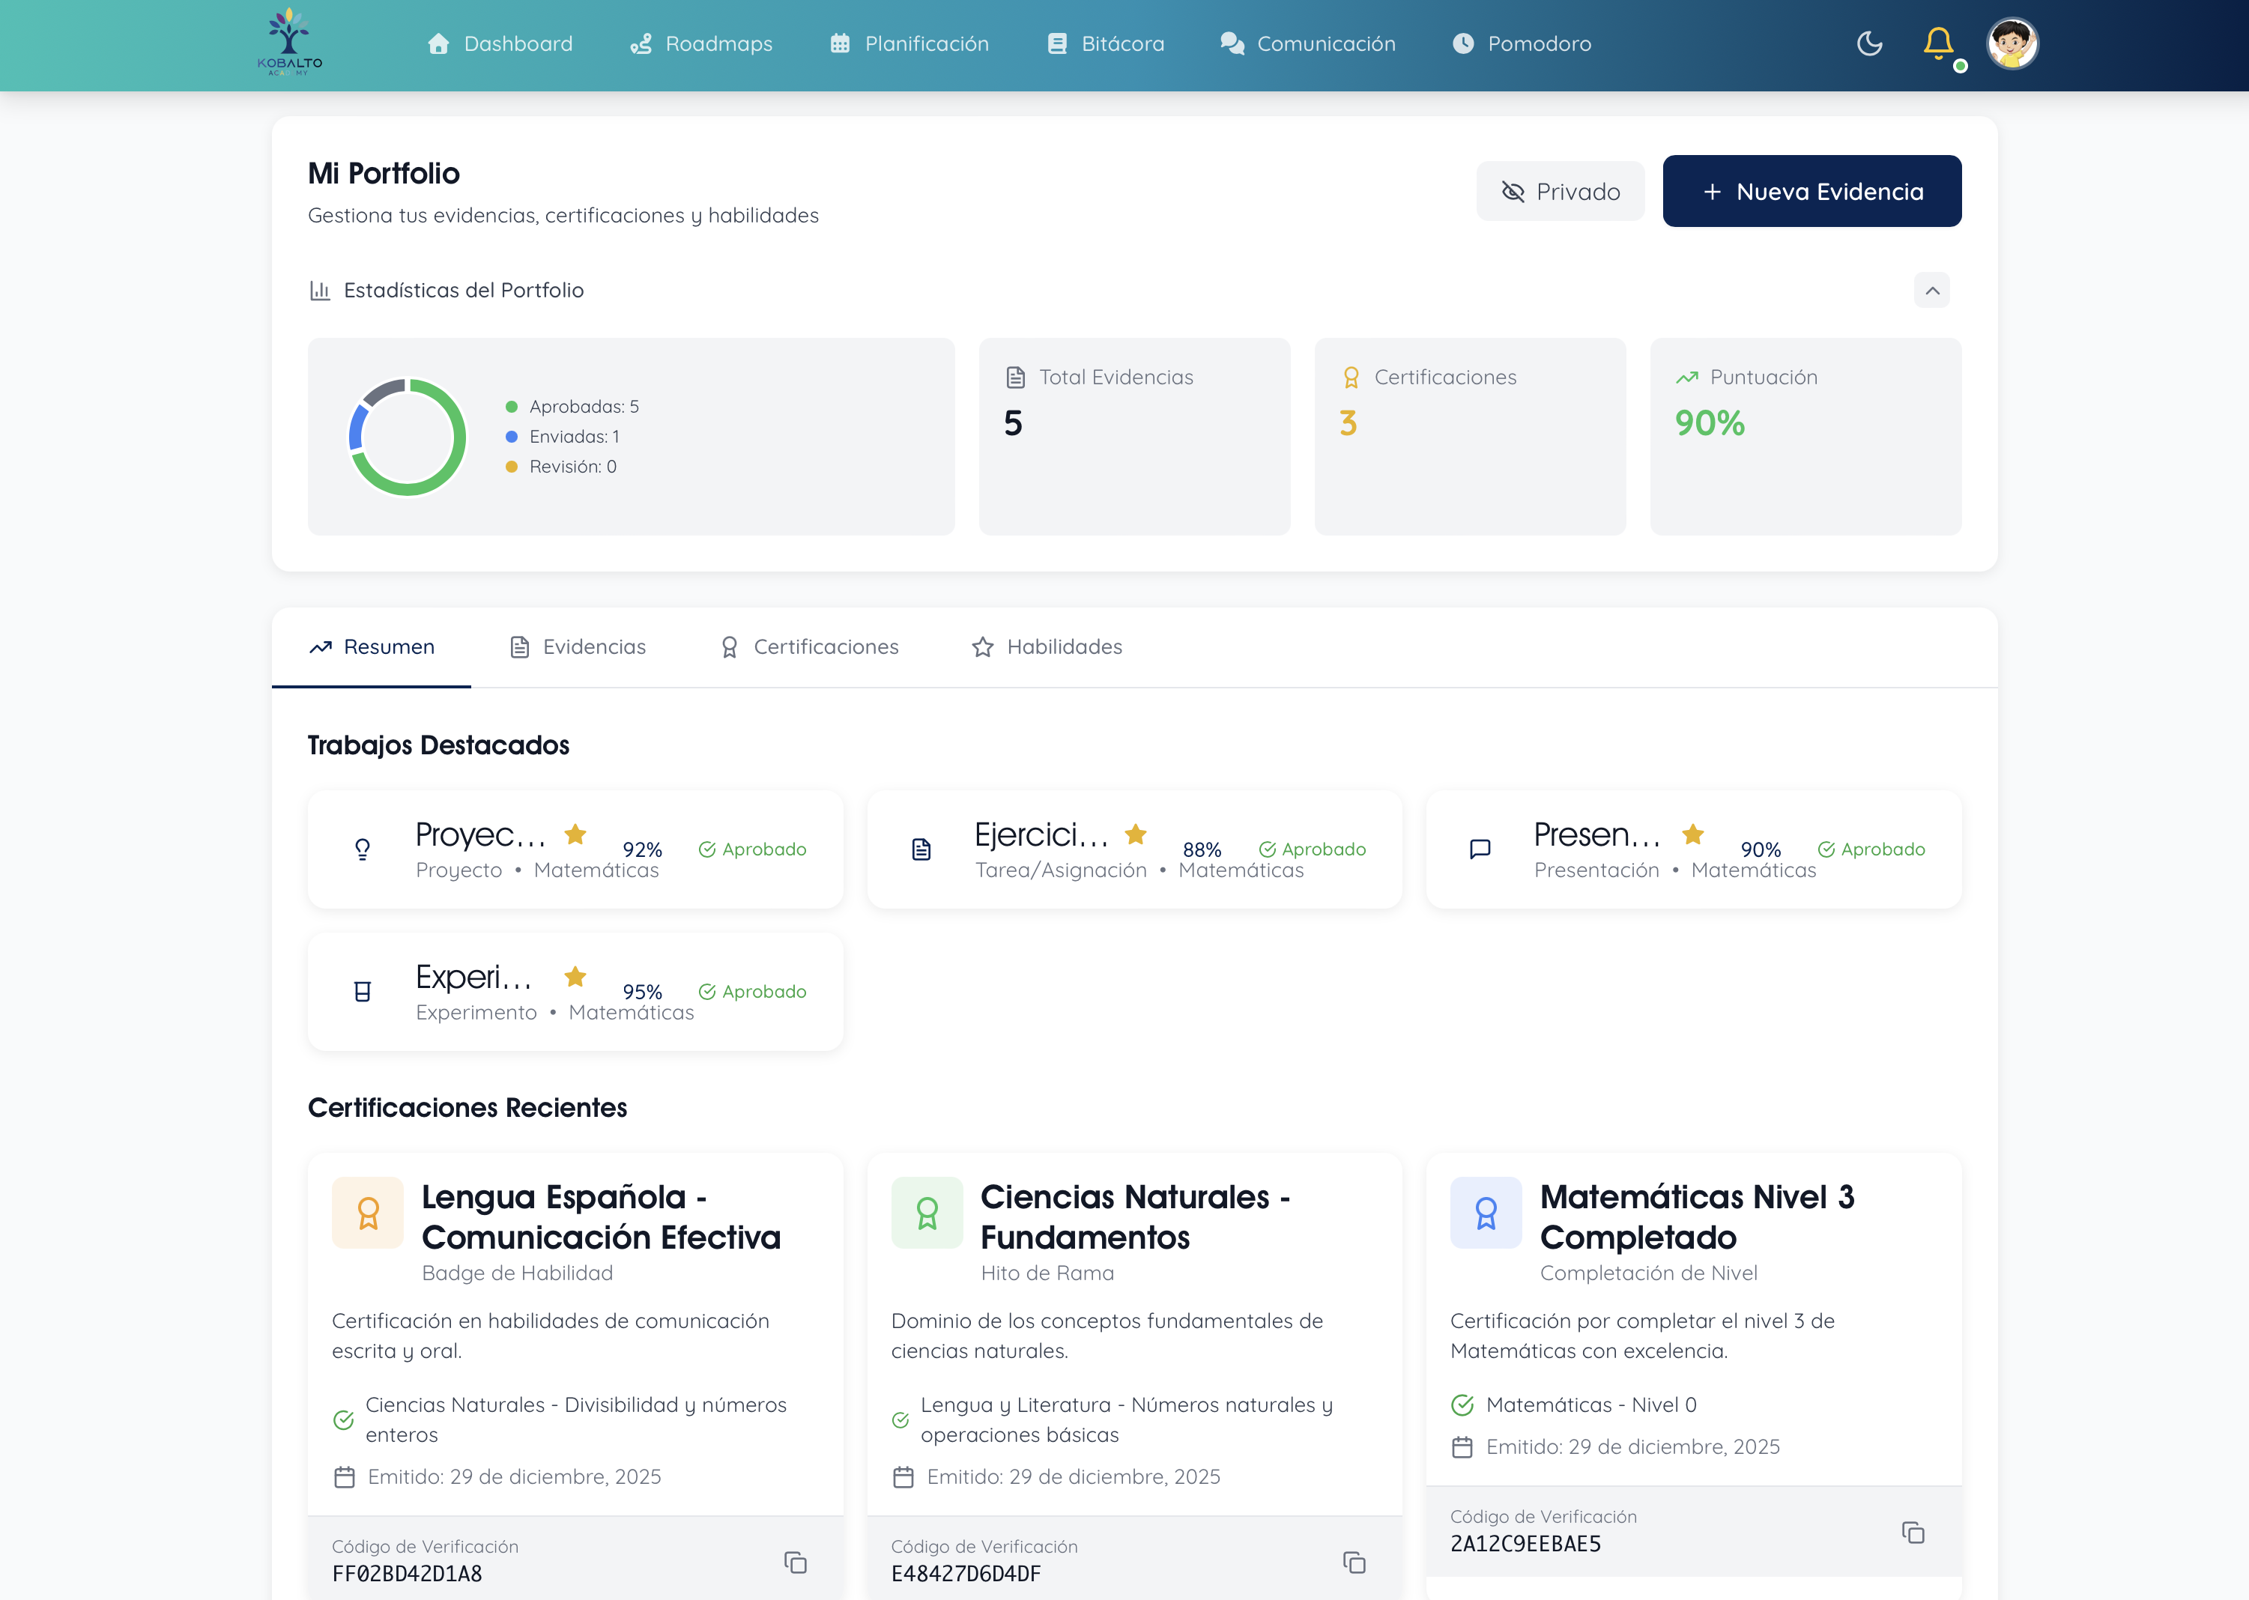Toggle portfolio Privado visibility

click(x=1560, y=191)
